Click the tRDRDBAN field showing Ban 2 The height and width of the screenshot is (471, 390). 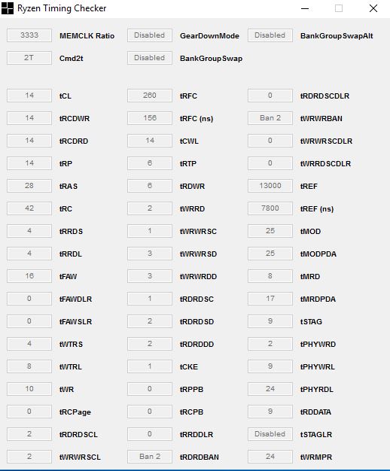coord(149,457)
